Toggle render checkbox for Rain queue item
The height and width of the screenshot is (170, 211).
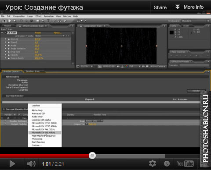click(8, 118)
